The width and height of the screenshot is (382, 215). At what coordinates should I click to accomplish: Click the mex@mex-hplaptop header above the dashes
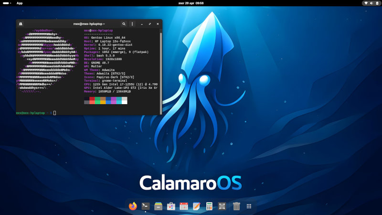(98, 31)
